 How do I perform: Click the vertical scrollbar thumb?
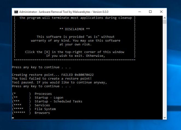[165, 22]
